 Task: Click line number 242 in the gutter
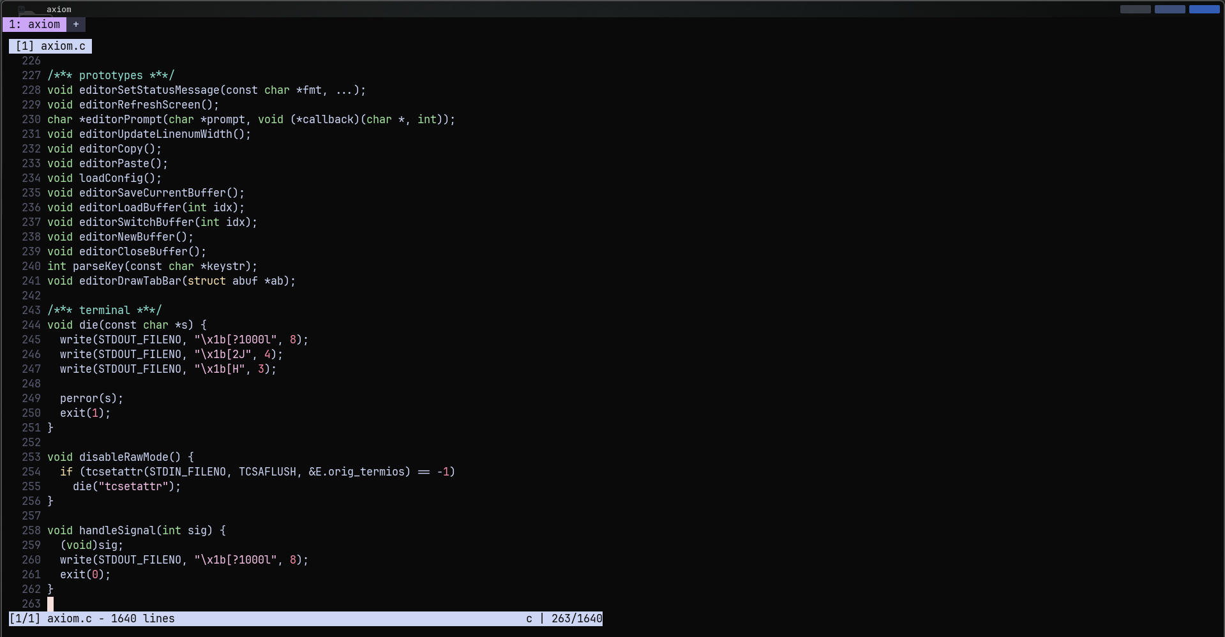31,296
